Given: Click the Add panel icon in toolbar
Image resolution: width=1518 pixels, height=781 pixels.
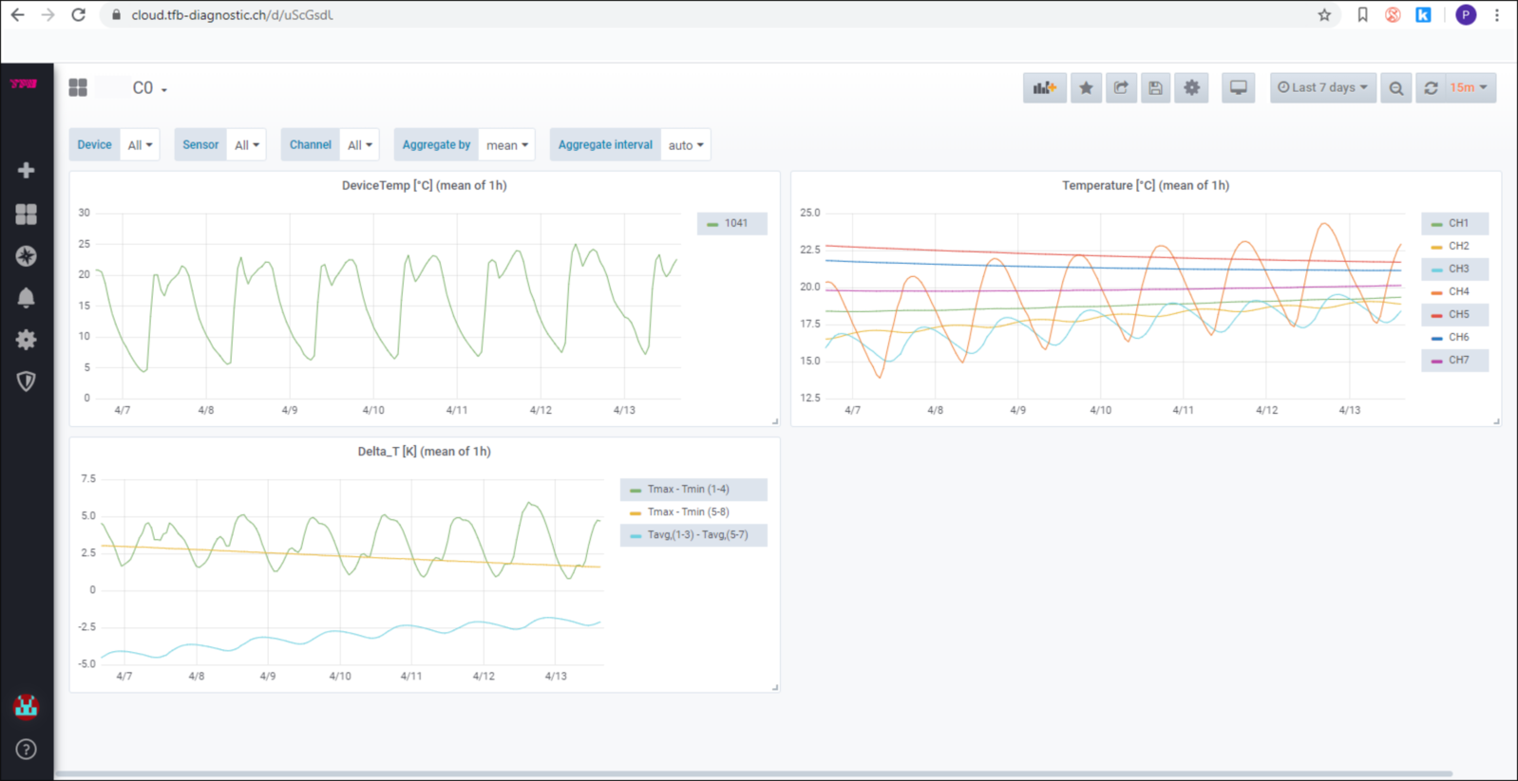Looking at the screenshot, I should tap(1044, 88).
